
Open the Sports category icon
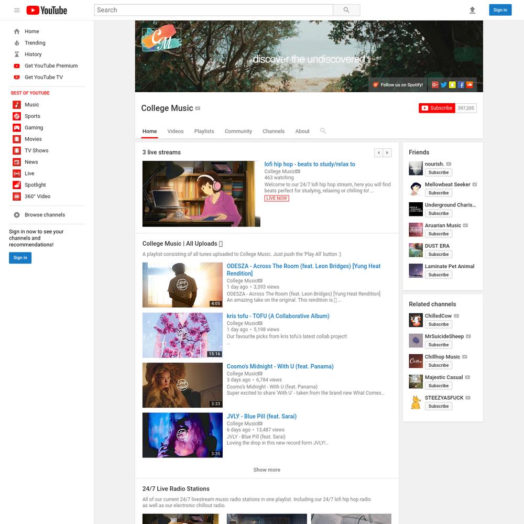pyautogui.click(x=17, y=116)
